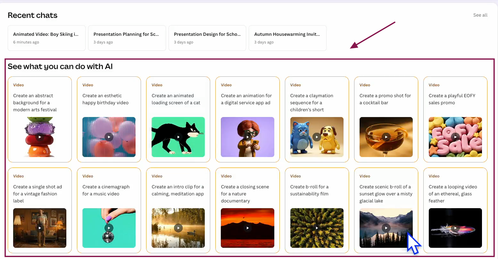Click the 'Recent chats' heading
This screenshot has height=259, width=498.
[32, 15]
